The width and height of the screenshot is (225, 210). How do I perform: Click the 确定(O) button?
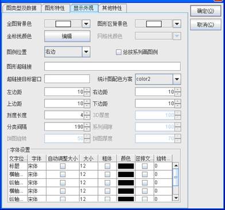point(205,11)
